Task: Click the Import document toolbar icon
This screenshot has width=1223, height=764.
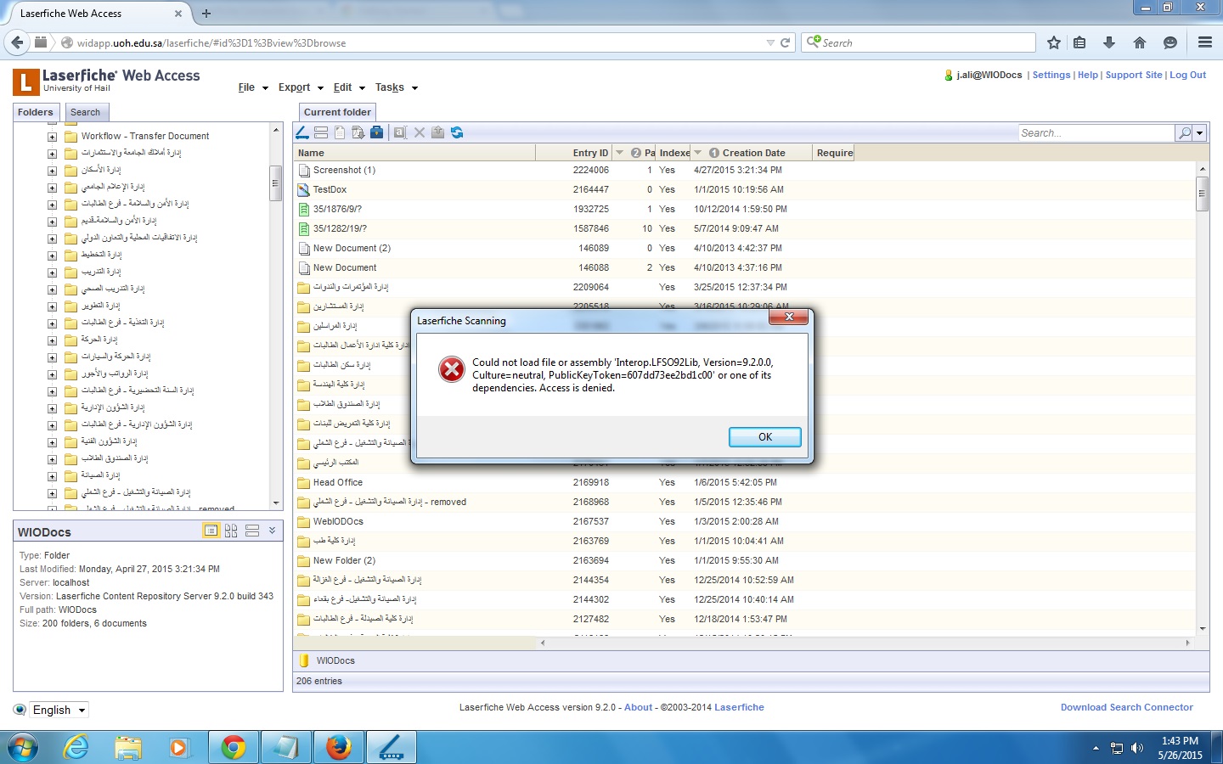Action: 358,132
